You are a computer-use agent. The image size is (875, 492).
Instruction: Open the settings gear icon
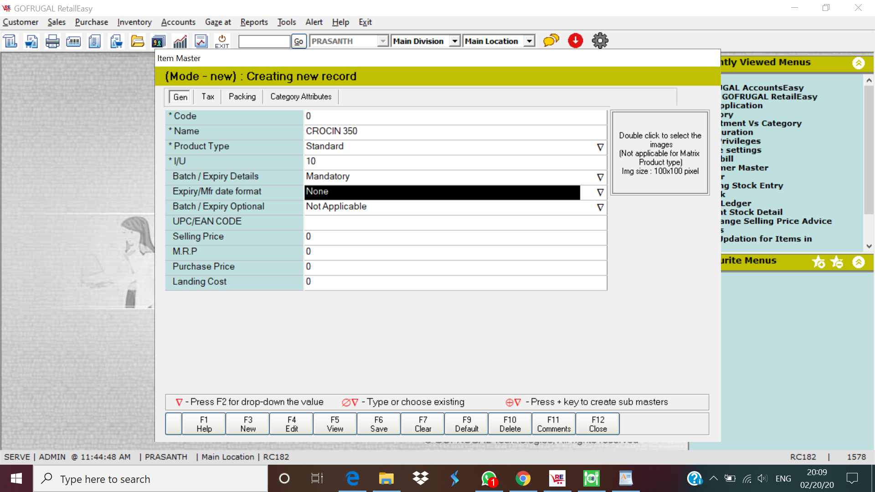pyautogui.click(x=600, y=41)
